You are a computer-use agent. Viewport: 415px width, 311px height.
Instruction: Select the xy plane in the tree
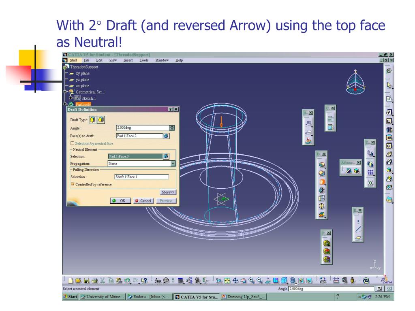83,73
